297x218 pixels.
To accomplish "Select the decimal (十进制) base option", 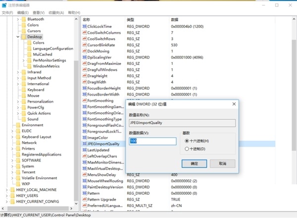I will [195, 149].
